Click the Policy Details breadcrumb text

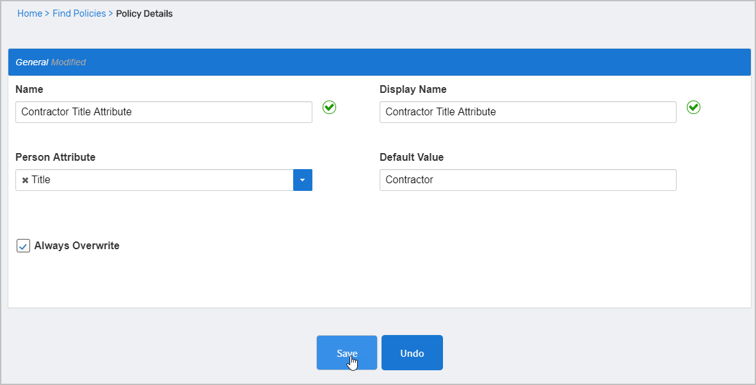(144, 13)
